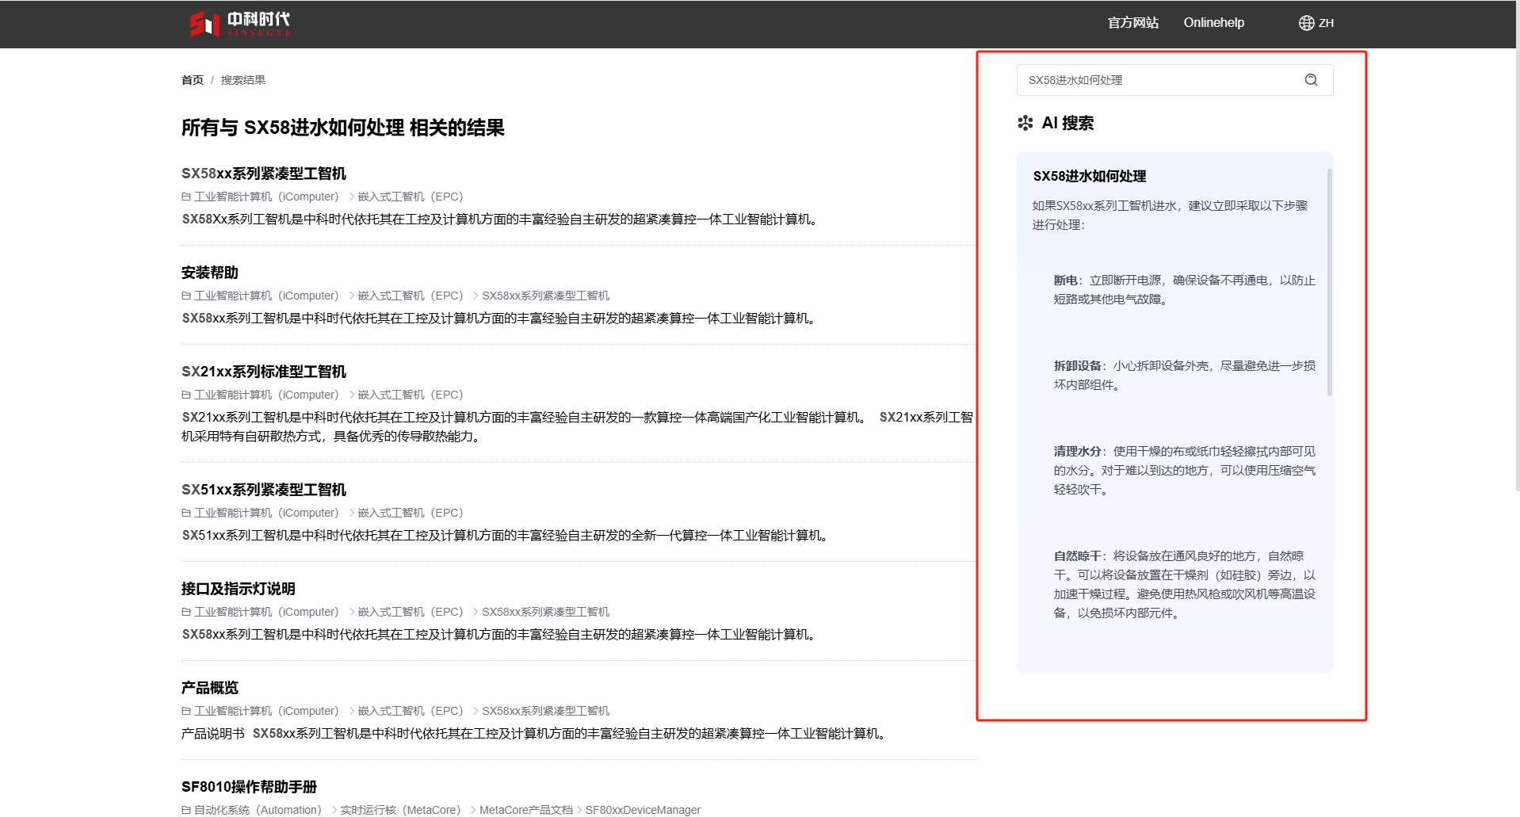Image resolution: width=1520 pixels, height=817 pixels.
Task: Click the AI 搜索 heading text
Action: coord(1067,123)
